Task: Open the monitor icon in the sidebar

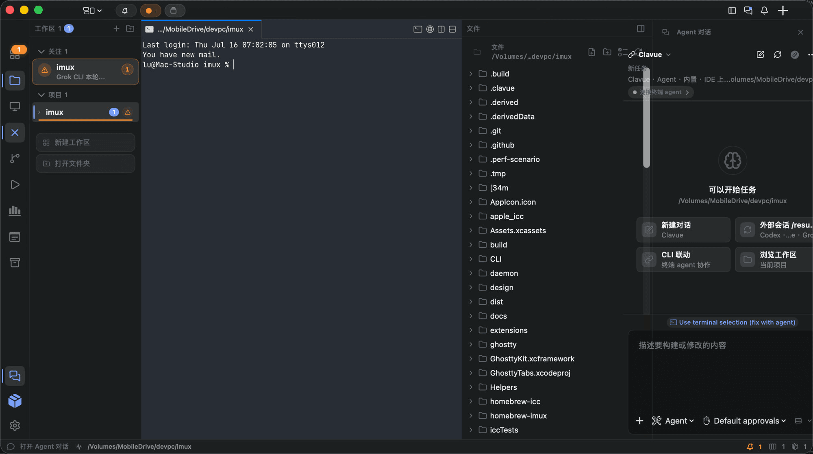Action: pyautogui.click(x=15, y=106)
